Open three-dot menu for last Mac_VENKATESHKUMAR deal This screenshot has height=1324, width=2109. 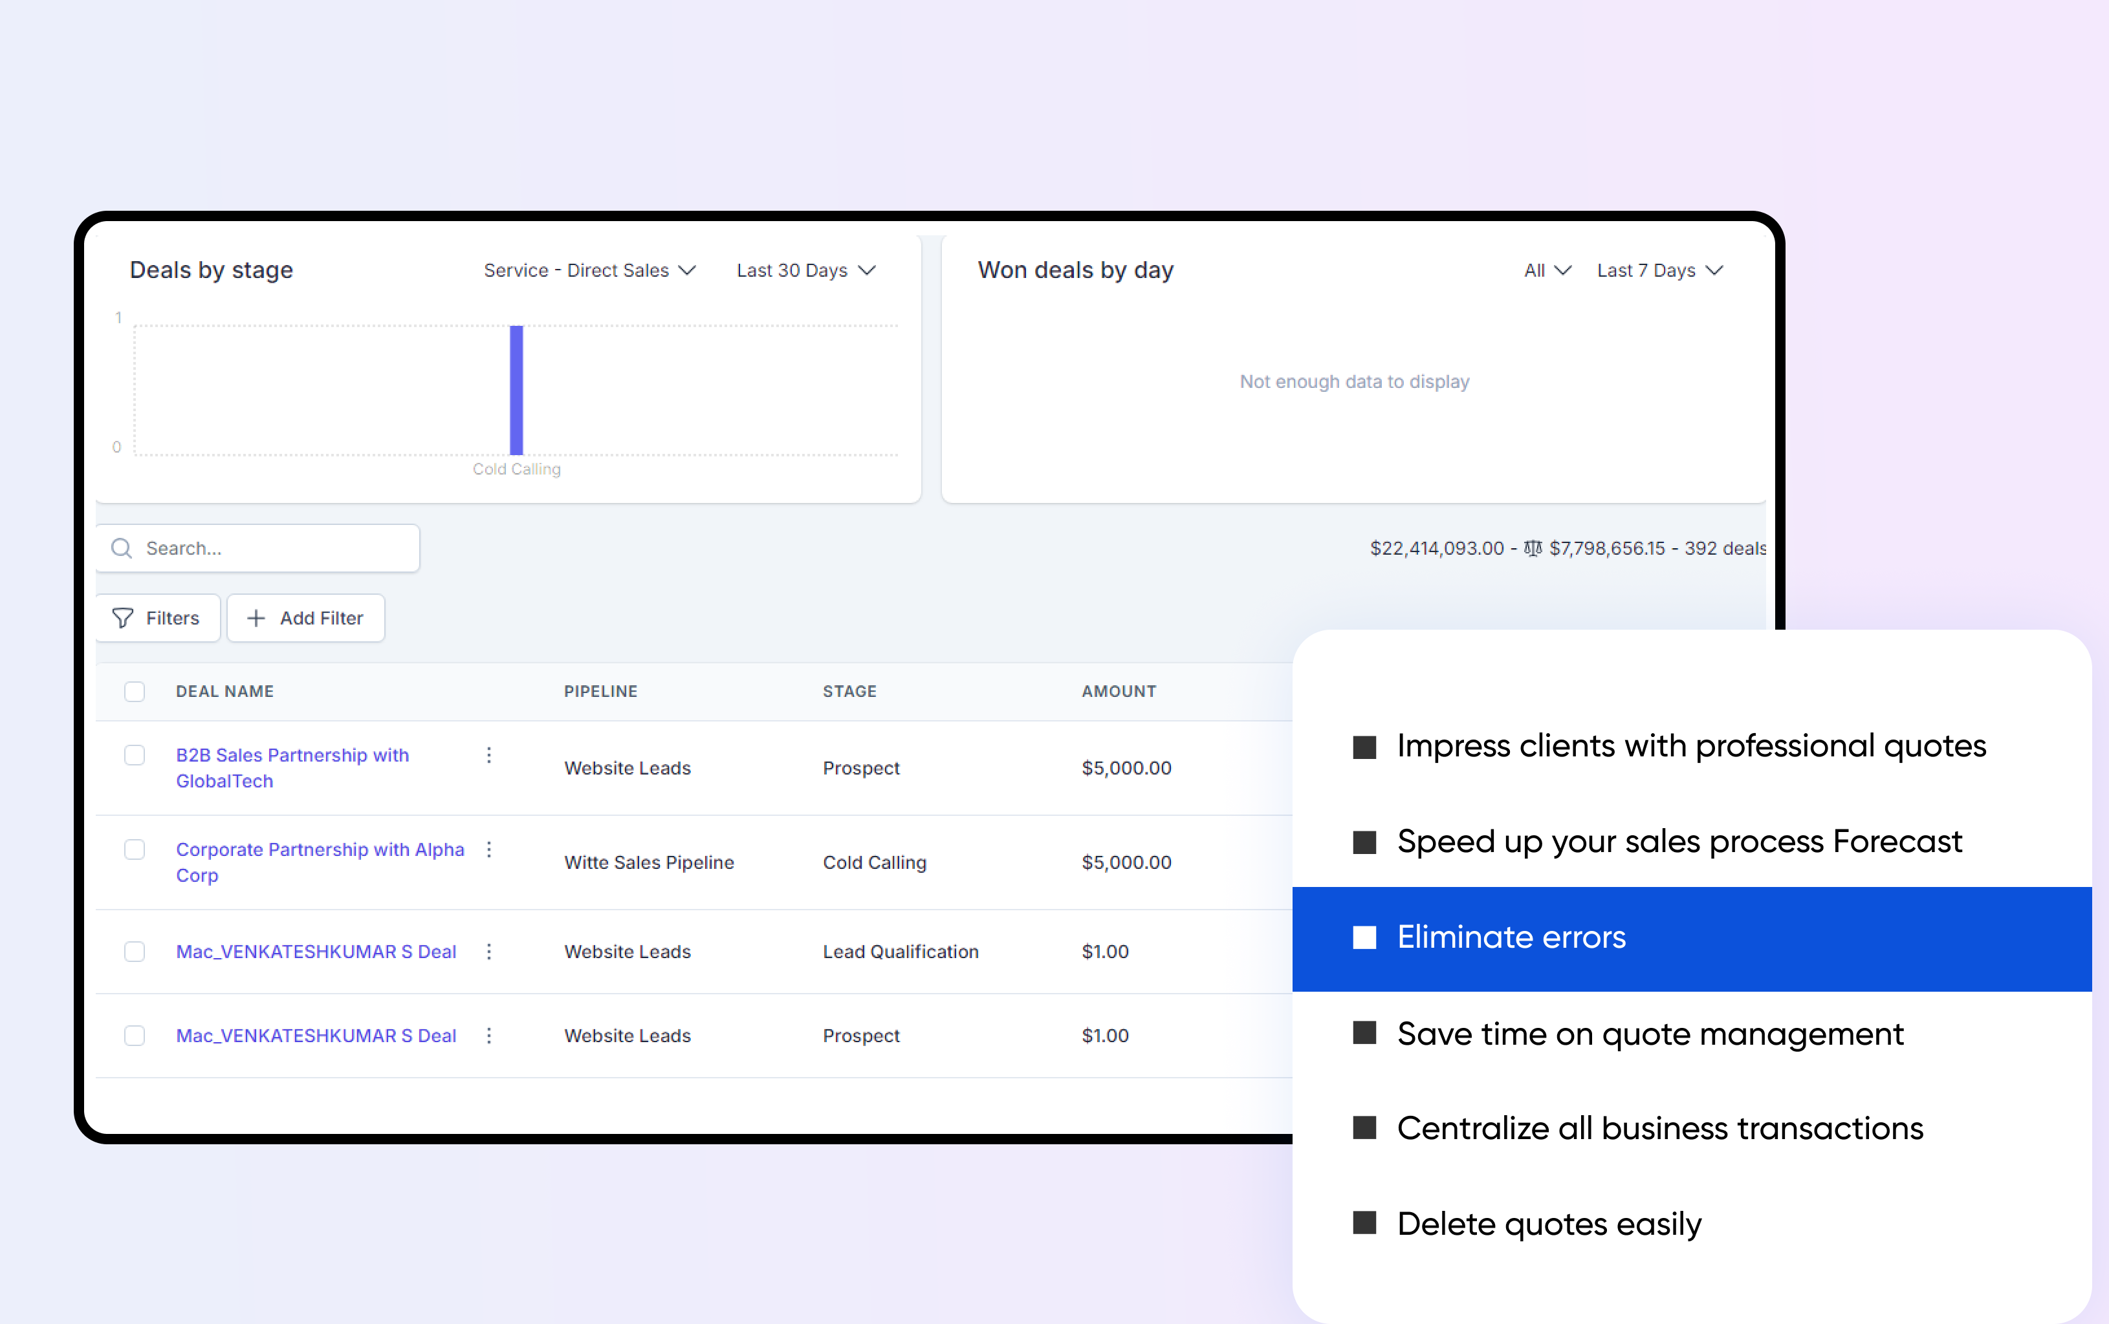click(x=488, y=1035)
